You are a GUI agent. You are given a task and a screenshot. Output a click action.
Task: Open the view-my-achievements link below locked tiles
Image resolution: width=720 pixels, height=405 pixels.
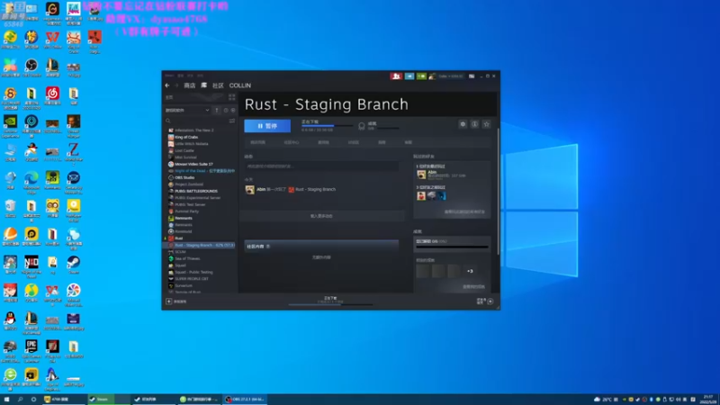(x=473, y=286)
